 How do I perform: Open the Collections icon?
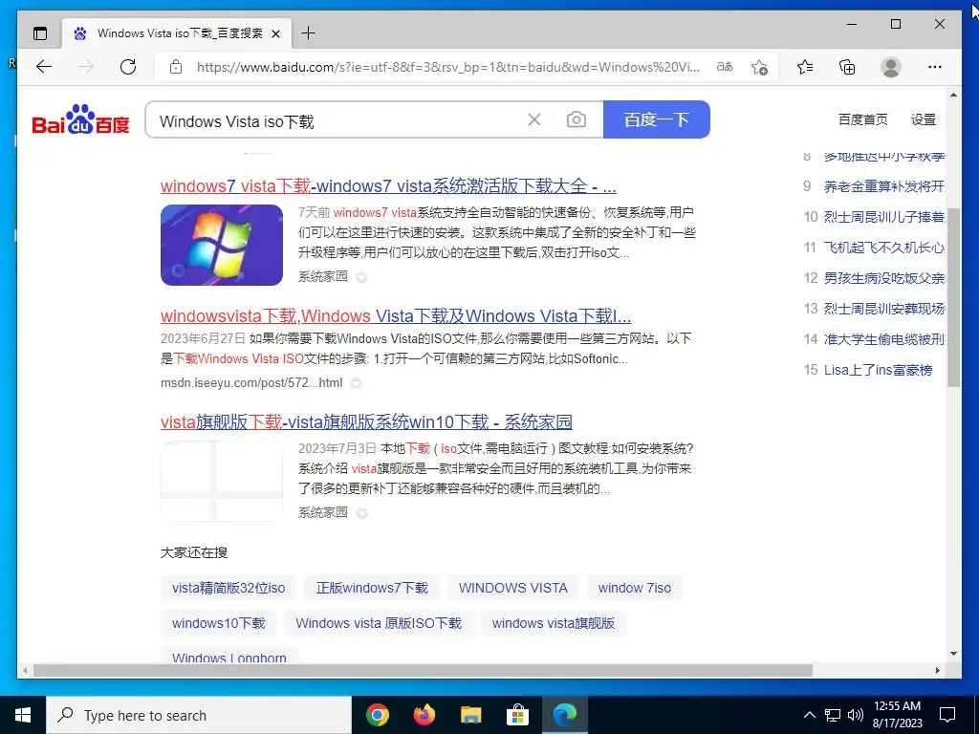pos(847,67)
